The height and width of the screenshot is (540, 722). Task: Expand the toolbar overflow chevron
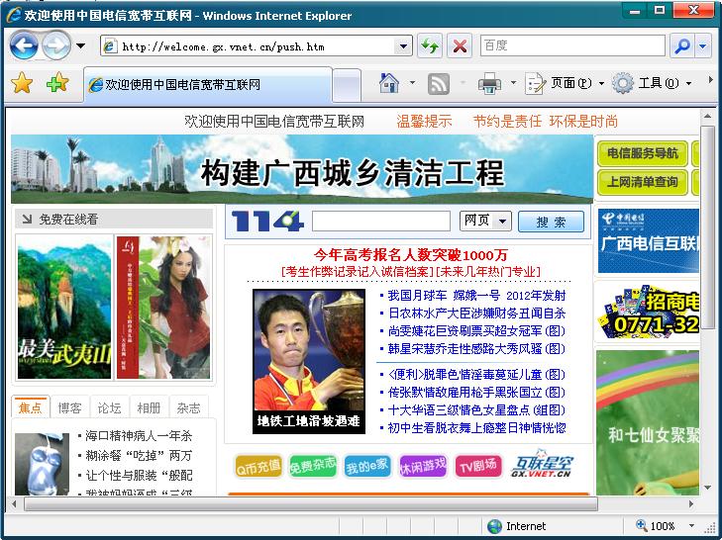click(x=710, y=80)
